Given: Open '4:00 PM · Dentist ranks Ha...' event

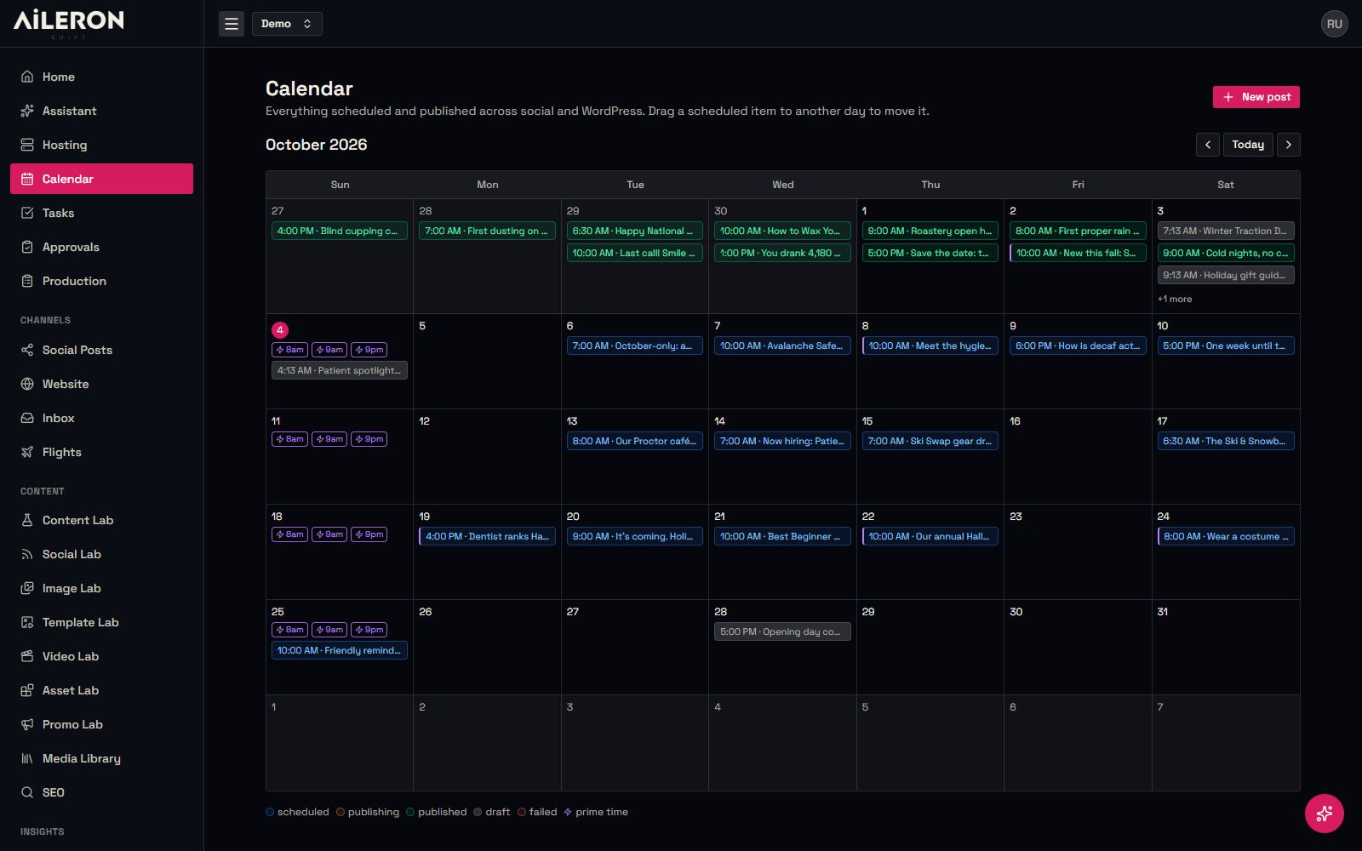Looking at the screenshot, I should [x=487, y=536].
